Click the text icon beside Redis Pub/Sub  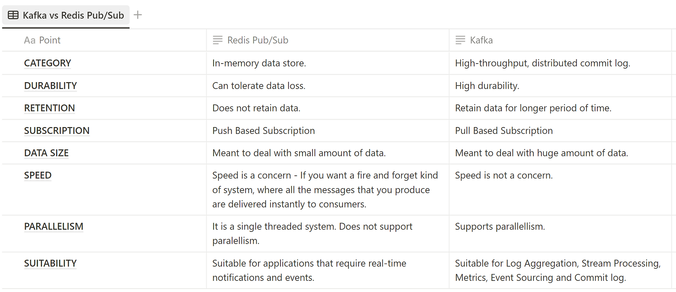coord(218,40)
